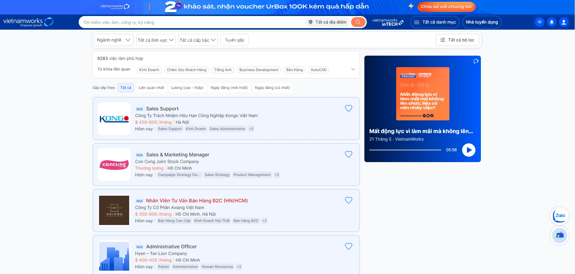The width and height of the screenshot is (575, 274).
Task: Open the VietnamWorks inTECH logo link
Action: point(388,22)
